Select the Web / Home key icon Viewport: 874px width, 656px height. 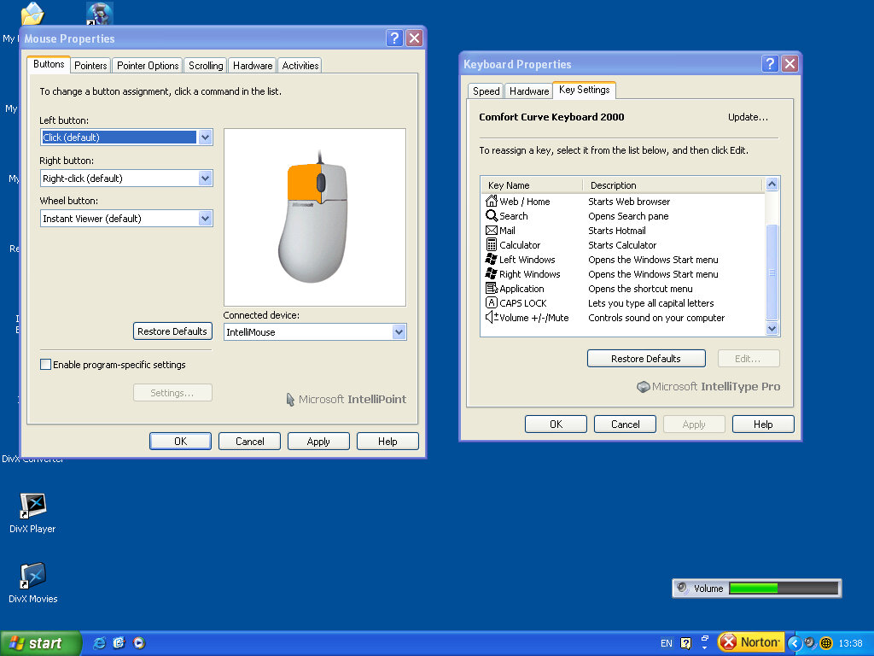pyautogui.click(x=491, y=202)
